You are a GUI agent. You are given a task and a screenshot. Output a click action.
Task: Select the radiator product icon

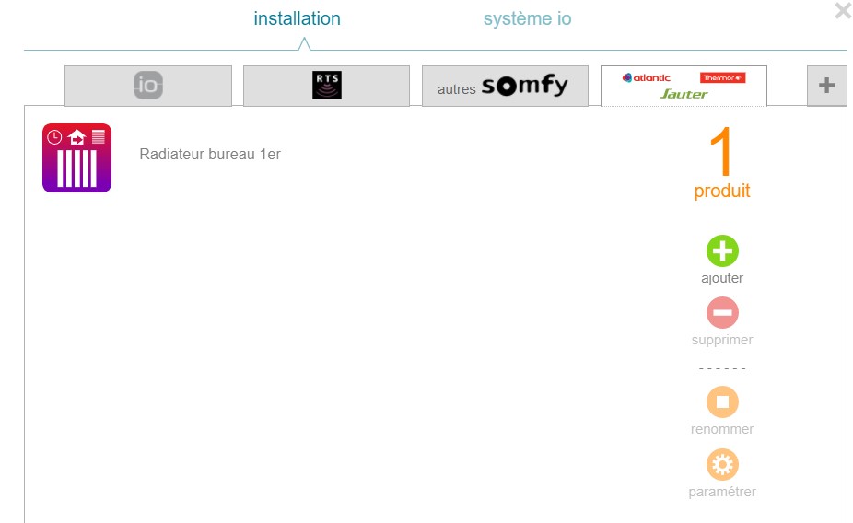[x=76, y=158]
